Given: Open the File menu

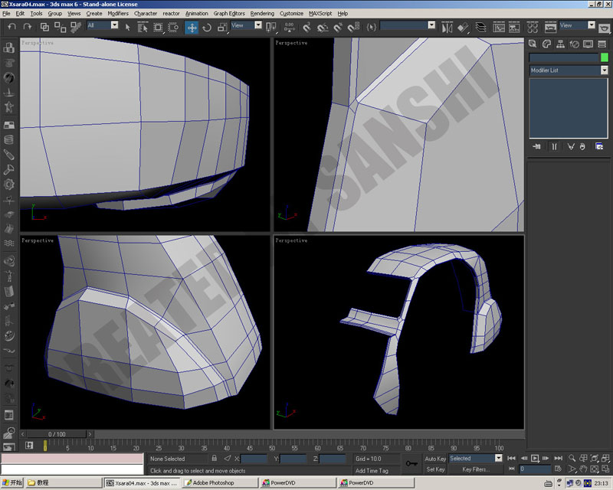Looking at the screenshot, I should tap(6, 13).
